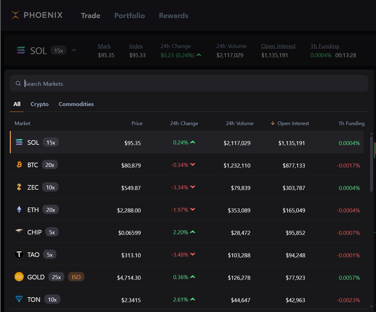Click the header 24h change up arrow
Viewport: 376px width, 312px height.
click(199, 55)
